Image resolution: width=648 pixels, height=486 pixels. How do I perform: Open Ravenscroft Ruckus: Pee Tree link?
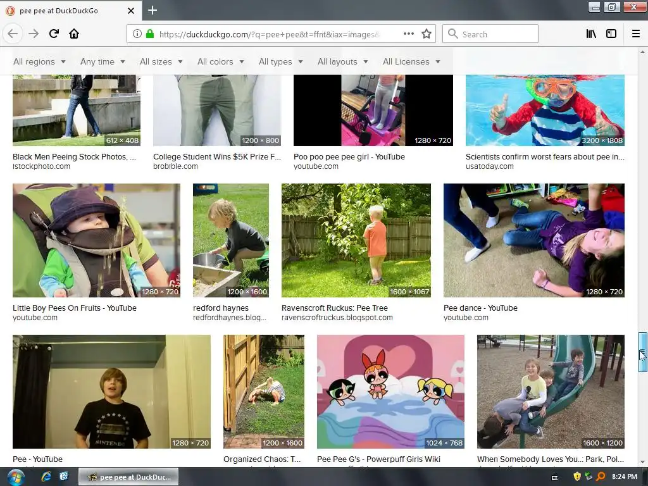point(335,308)
